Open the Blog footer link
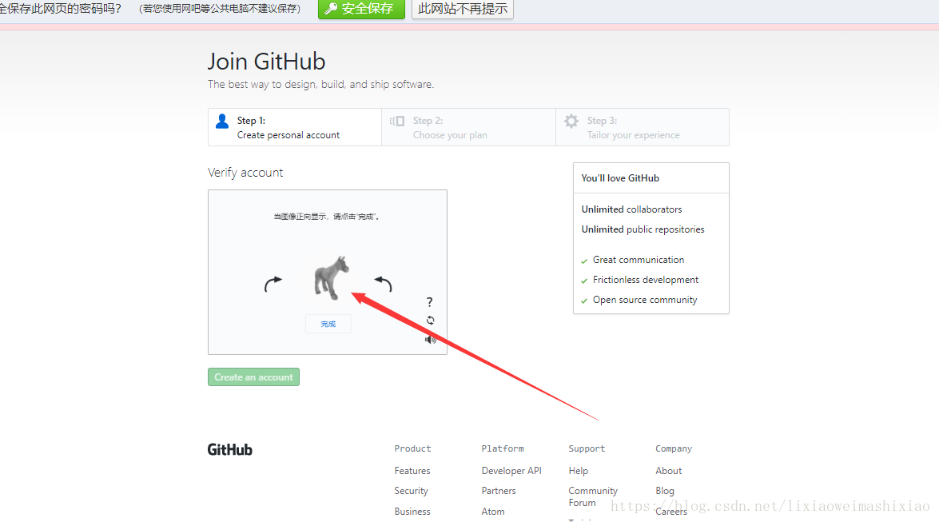Viewport: 939px width, 522px height. pyautogui.click(x=665, y=491)
